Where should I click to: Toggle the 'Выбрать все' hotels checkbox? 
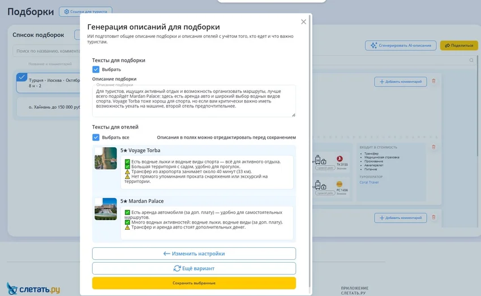point(96,138)
